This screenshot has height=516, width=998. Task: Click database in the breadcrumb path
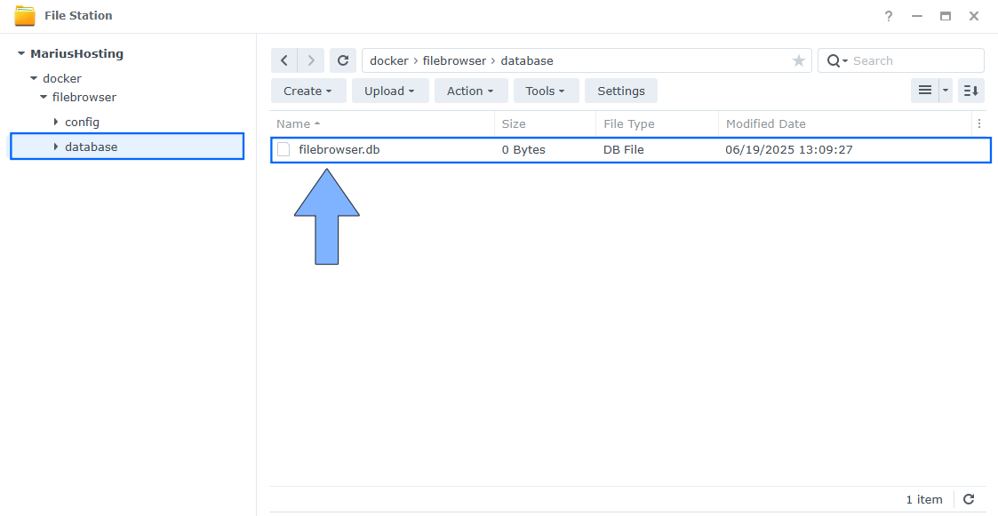point(527,60)
